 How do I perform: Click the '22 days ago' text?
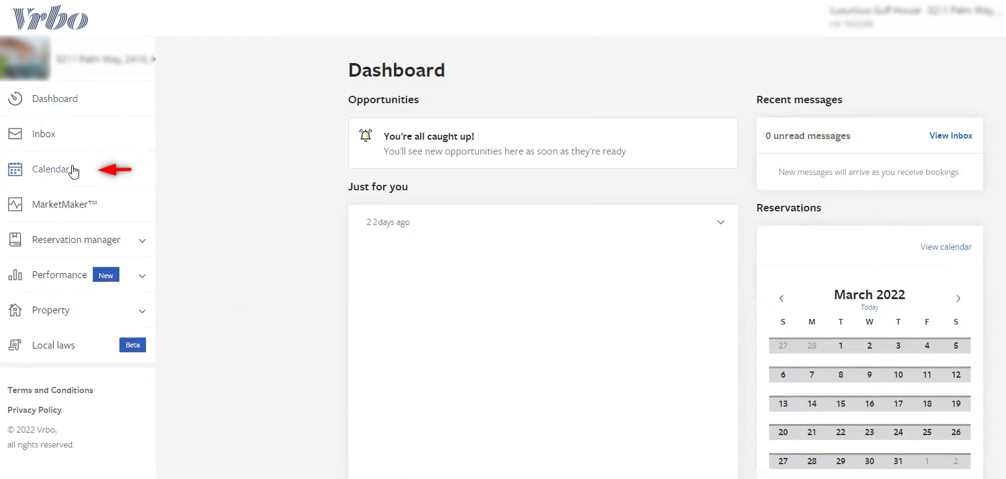tap(388, 222)
